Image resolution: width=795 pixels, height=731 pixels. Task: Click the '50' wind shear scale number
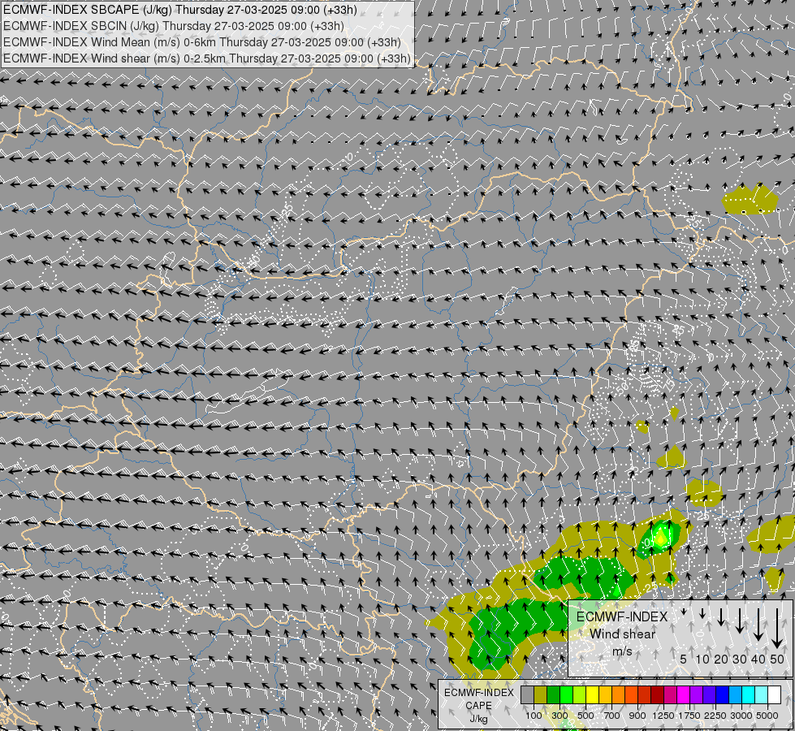coord(777,659)
